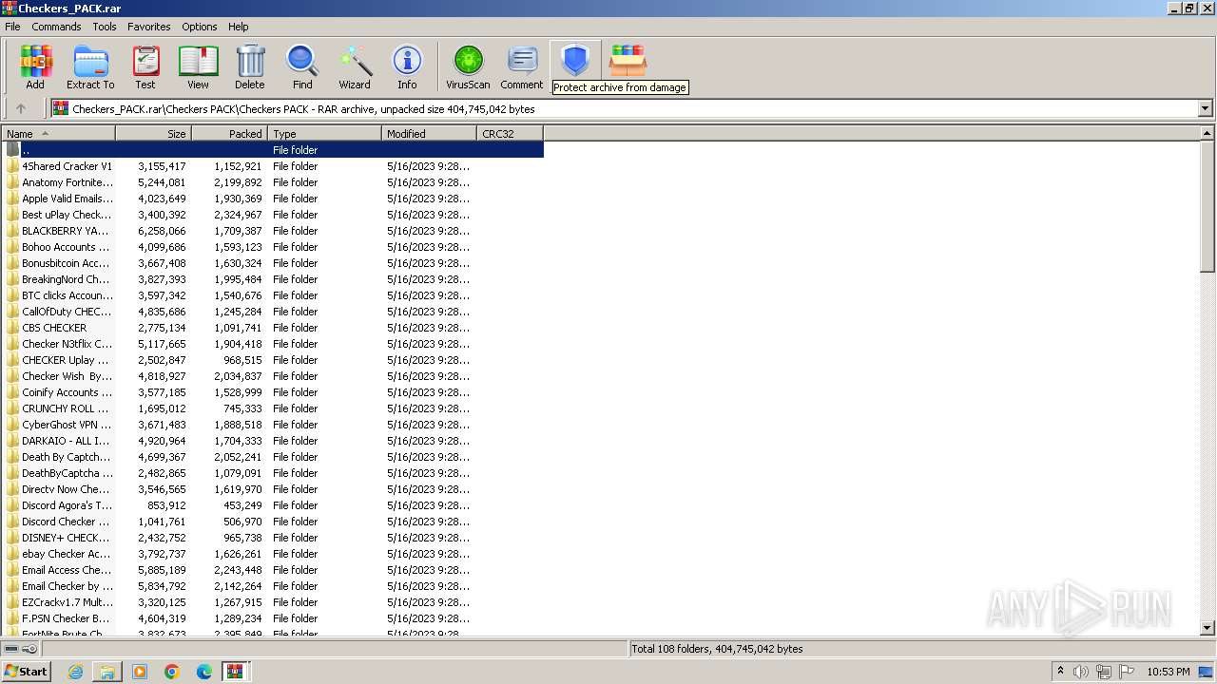
Task: Click the Protect archive shield icon
Action: (575, 62)
